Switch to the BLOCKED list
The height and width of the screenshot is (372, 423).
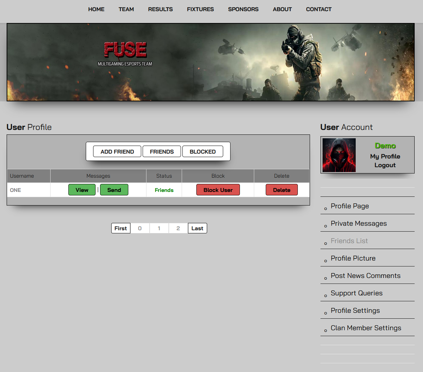click(x=203, y=152)
